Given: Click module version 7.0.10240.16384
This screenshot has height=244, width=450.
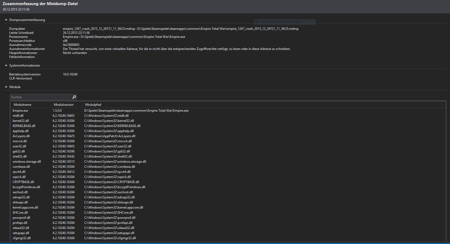Looking at the screenshot, I should click(x=63, y=141).
